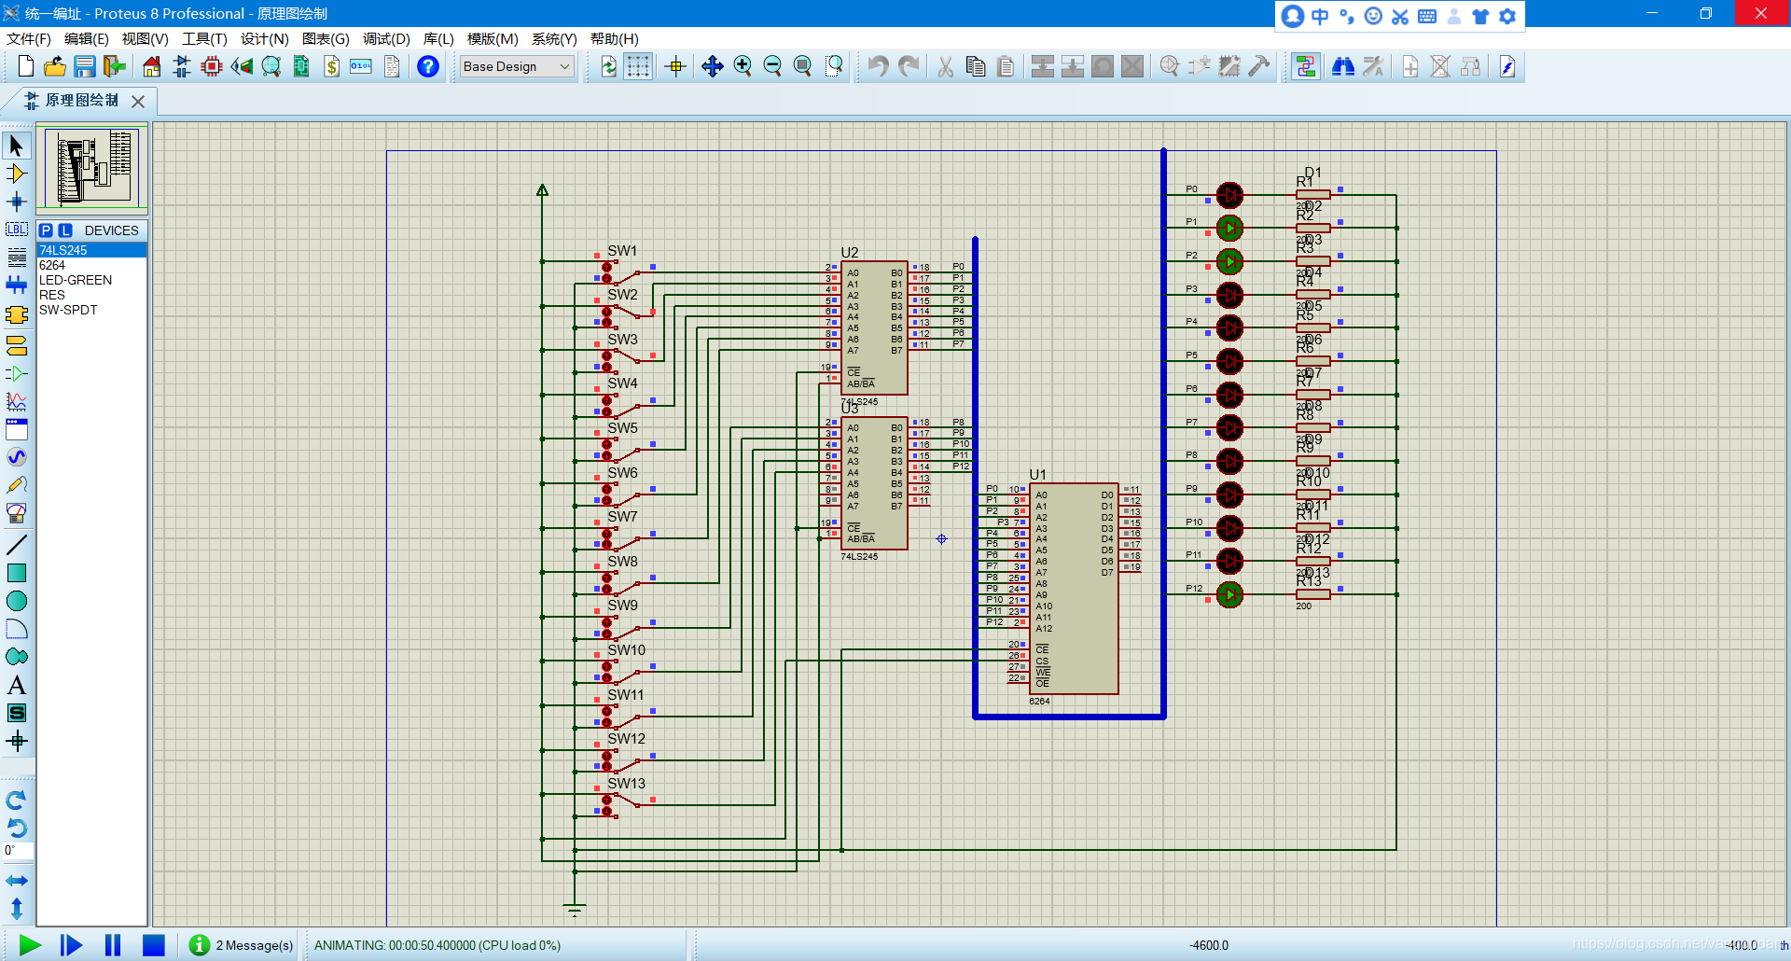Open the 工具(T) menu

tap(204, 38)
